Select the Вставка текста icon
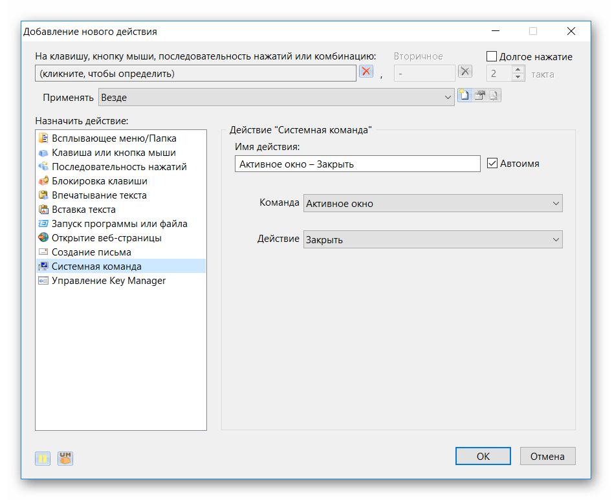This screenshot has height=500, width=612. pyautogui.click(x=43, y=210)
